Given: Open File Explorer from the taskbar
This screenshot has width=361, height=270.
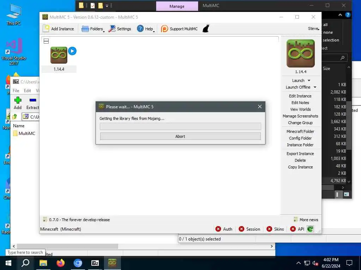Looking at the screenshot, I should pyautogui.click(x=43, y=263).
